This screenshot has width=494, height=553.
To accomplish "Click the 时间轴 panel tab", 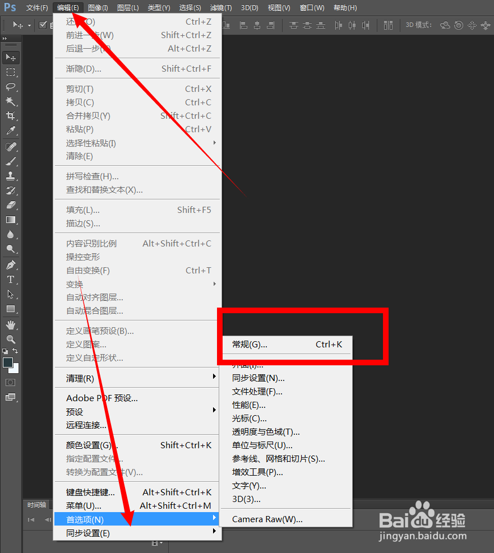I will [36, 505].
